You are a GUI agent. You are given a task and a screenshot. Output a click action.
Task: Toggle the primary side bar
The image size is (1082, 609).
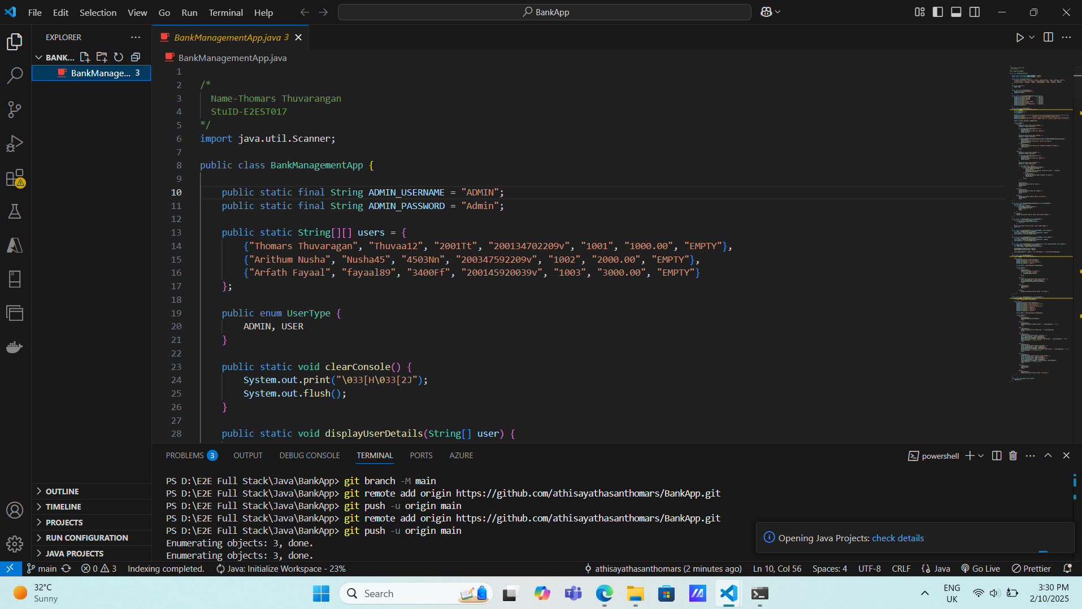[938, 12]
